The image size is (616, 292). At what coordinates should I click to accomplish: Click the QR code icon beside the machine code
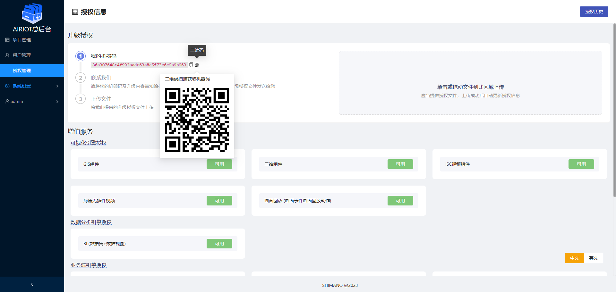[x=197, y=65]
